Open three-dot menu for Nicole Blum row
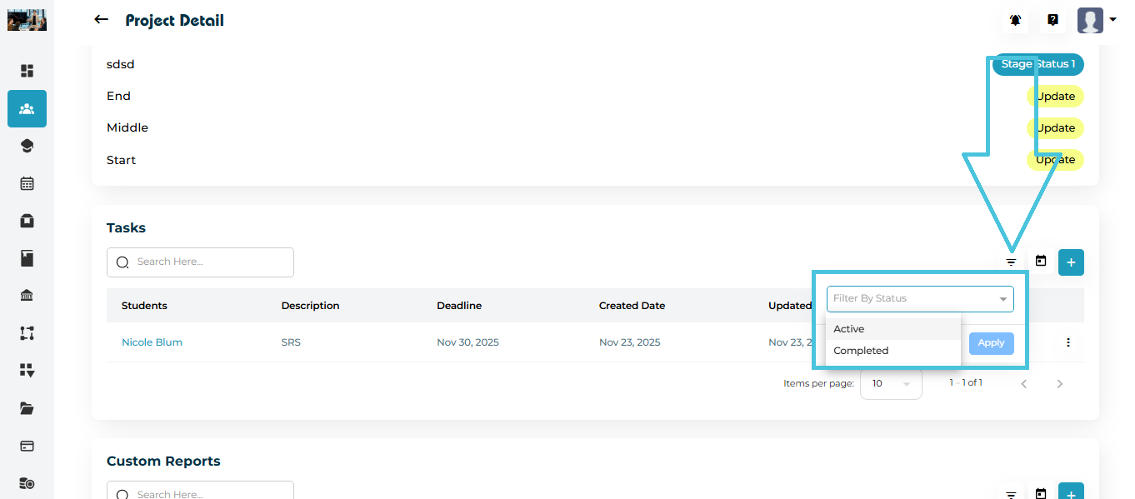This screenshot has height=499, width=1135. [x=1067, y=342]
